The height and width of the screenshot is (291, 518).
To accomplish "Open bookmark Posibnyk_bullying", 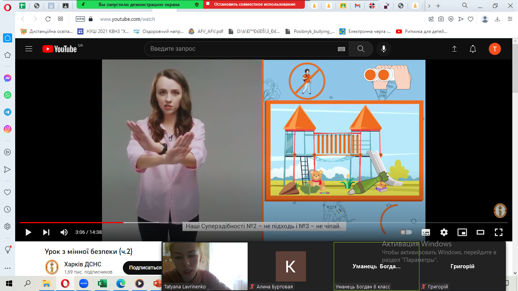I will 310,31.
